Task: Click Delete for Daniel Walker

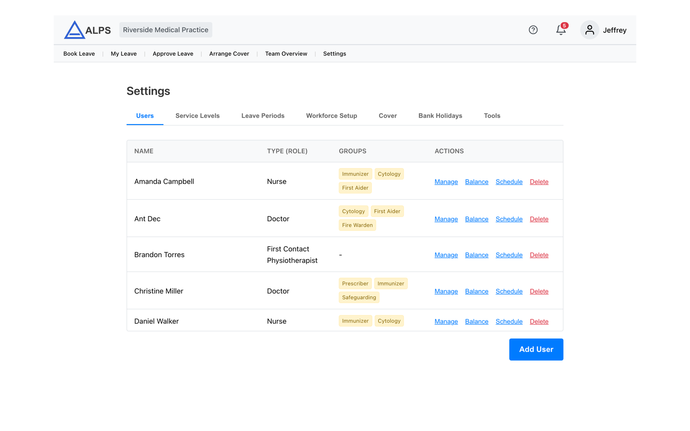Action: pyautogui.click(x=539, y=321)
